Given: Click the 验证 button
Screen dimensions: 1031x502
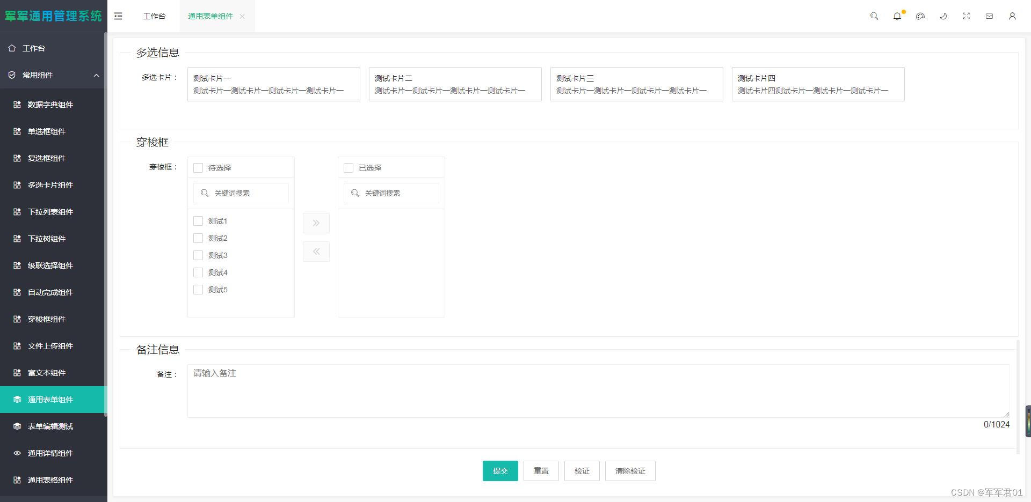Looking at the screenshot, I should click(x=582, y=471).
